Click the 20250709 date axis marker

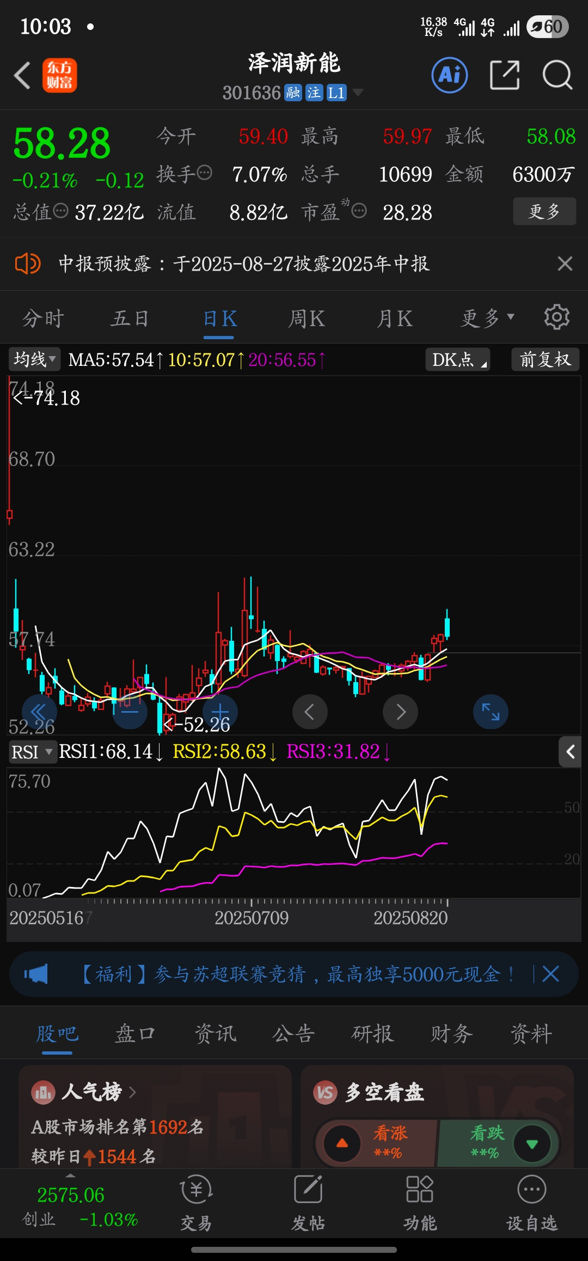click(x=252, y=918)
